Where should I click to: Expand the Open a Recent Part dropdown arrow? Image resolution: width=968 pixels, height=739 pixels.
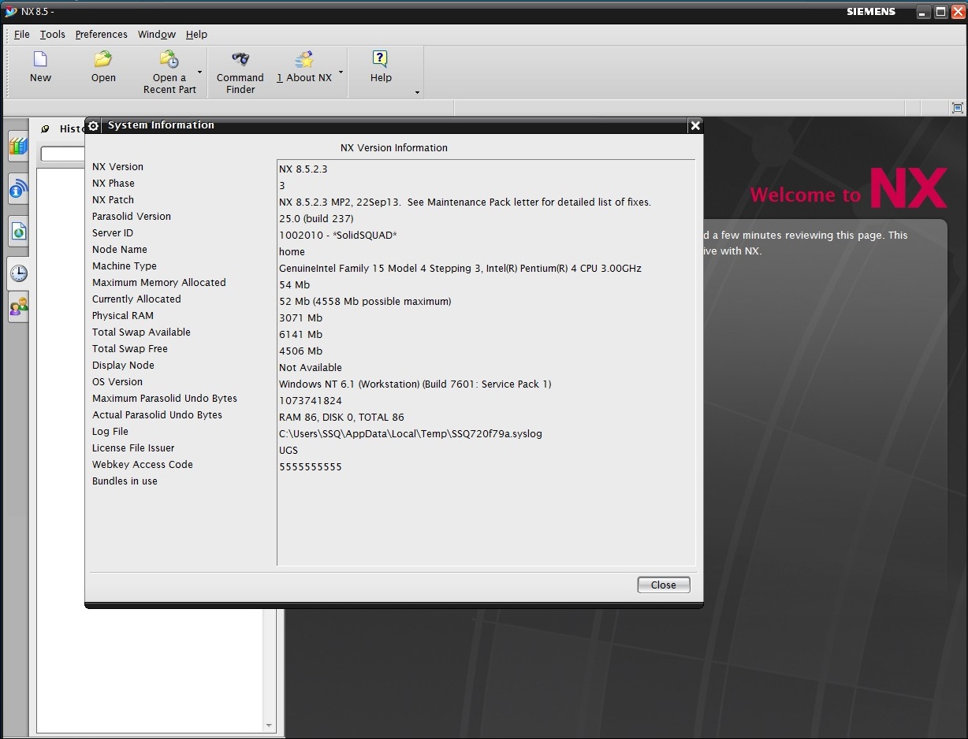pos(199,72)
